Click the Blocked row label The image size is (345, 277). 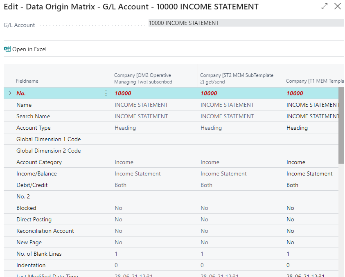(x=26, y=208)
